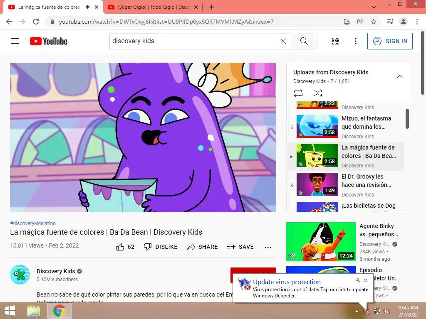Open the YouTube hamburger guide menu
This screenshot has height=319, width=426.
(x=15, y=41)
